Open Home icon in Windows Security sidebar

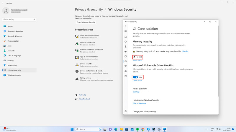[126, 37]
